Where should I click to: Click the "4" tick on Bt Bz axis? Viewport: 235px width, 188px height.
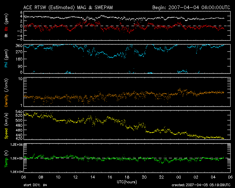pos(21,16)
